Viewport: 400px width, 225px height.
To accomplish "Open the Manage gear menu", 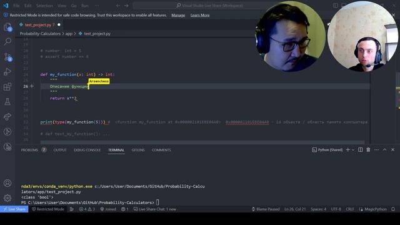I will point(7,198).
